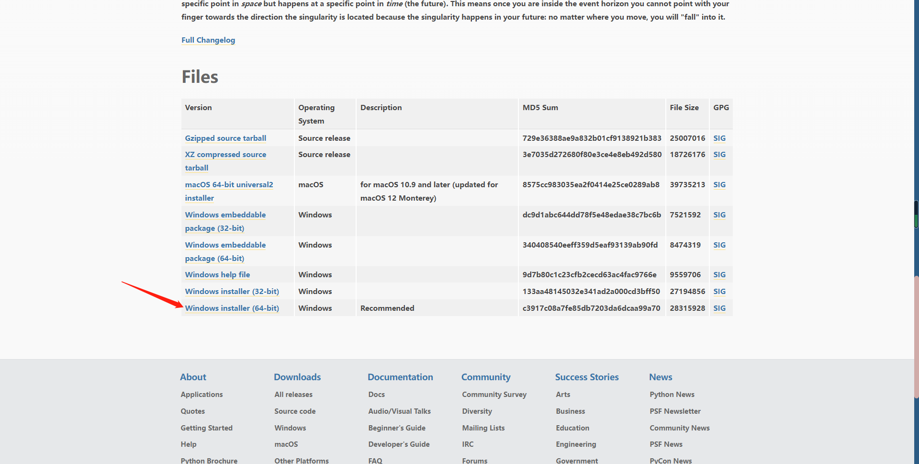Open the PSF Newsletter link
919x464 pixels.
[675, 411]
